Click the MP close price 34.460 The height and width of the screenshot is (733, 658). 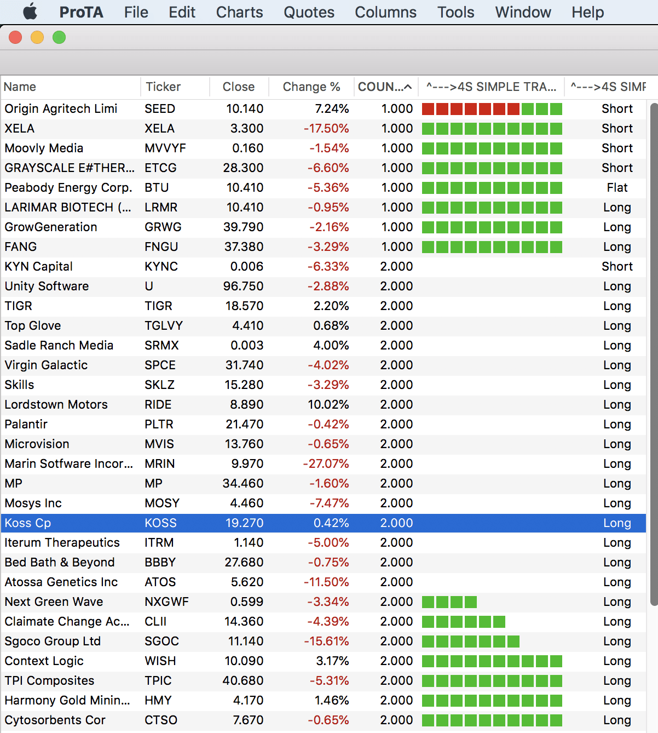(x=243, y=483)
